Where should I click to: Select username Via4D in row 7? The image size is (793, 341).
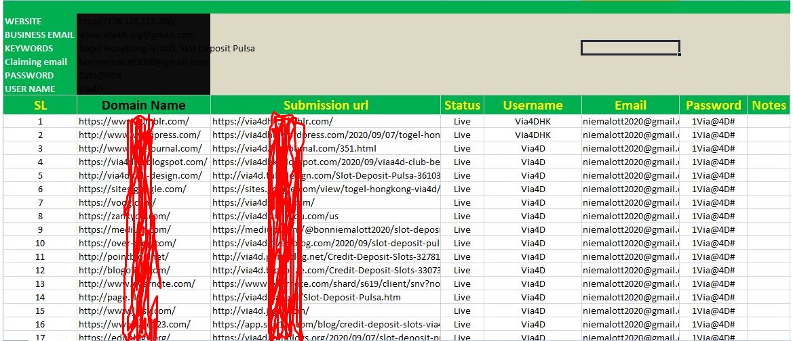[x=533, y=202]
